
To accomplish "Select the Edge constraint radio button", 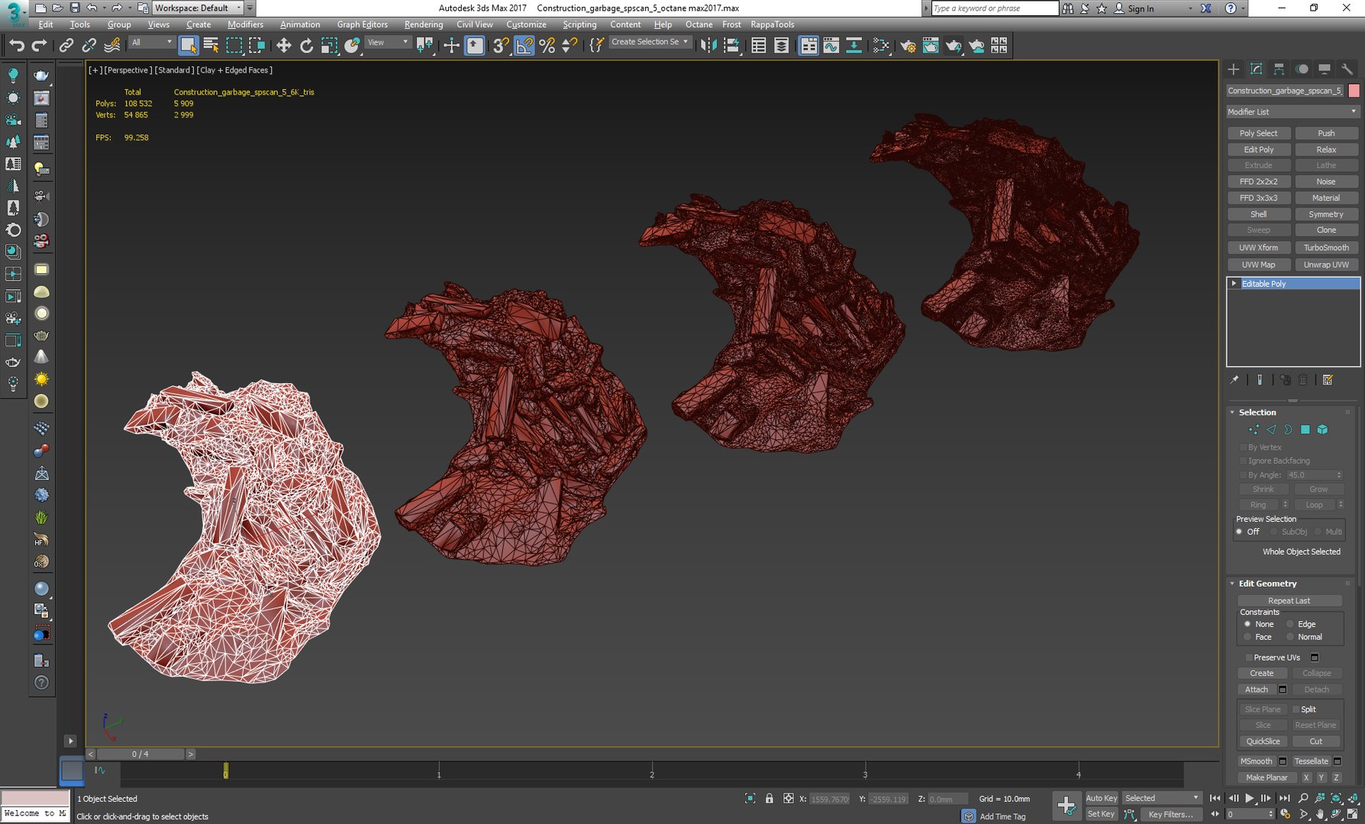I will coord(1290,624).
